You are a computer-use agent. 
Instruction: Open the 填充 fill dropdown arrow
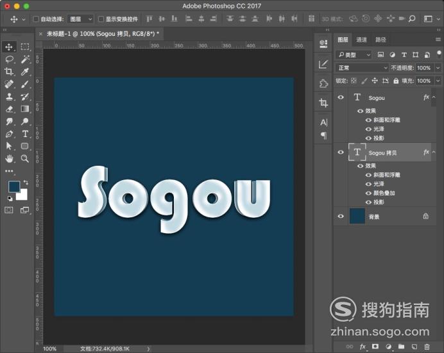coord(438,81)
